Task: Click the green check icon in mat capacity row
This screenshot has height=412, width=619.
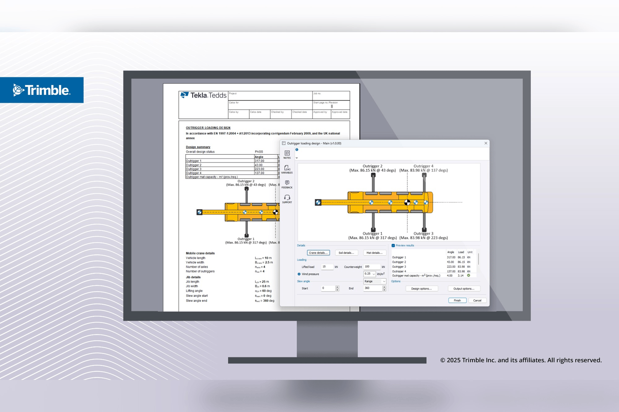Action: pos(469,275)
